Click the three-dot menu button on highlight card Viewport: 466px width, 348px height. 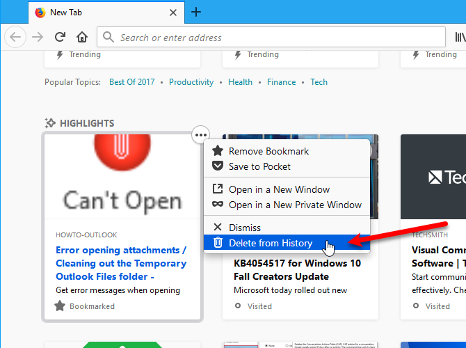(201, 135)
